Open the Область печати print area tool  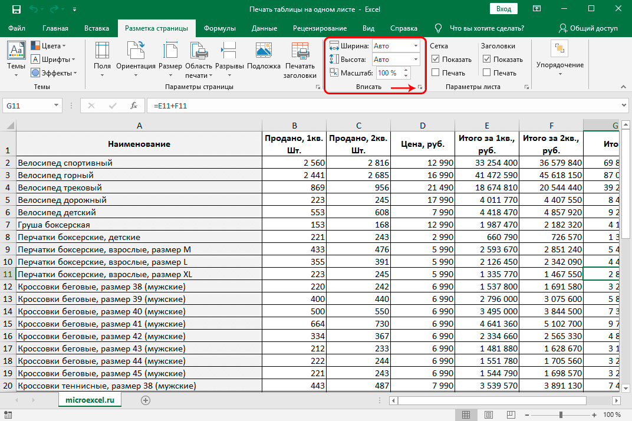point(199,60)
